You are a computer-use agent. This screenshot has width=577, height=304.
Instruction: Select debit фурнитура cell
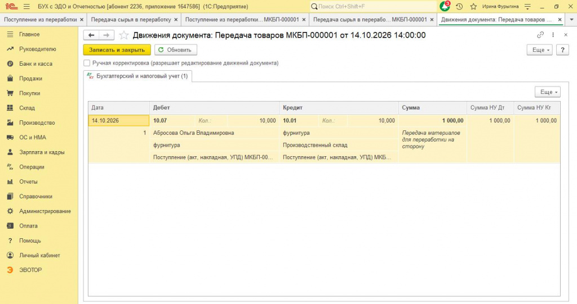[214, 145]
